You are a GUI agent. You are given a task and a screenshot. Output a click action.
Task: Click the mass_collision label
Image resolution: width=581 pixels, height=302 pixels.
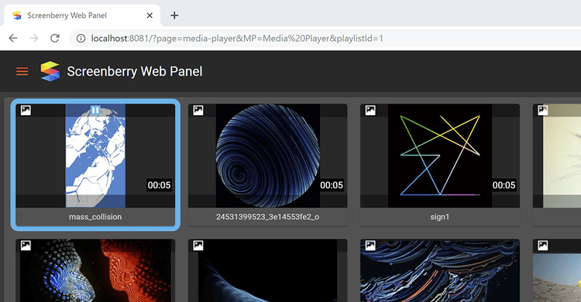coord(95,217)
